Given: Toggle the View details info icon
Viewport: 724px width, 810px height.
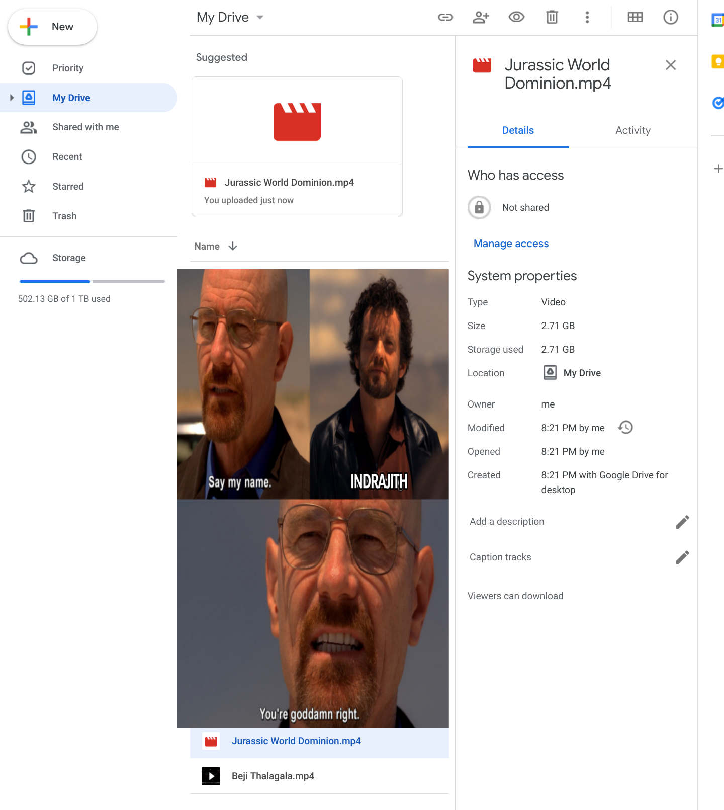Looking at the screenshot, I should tap(671, 17).
